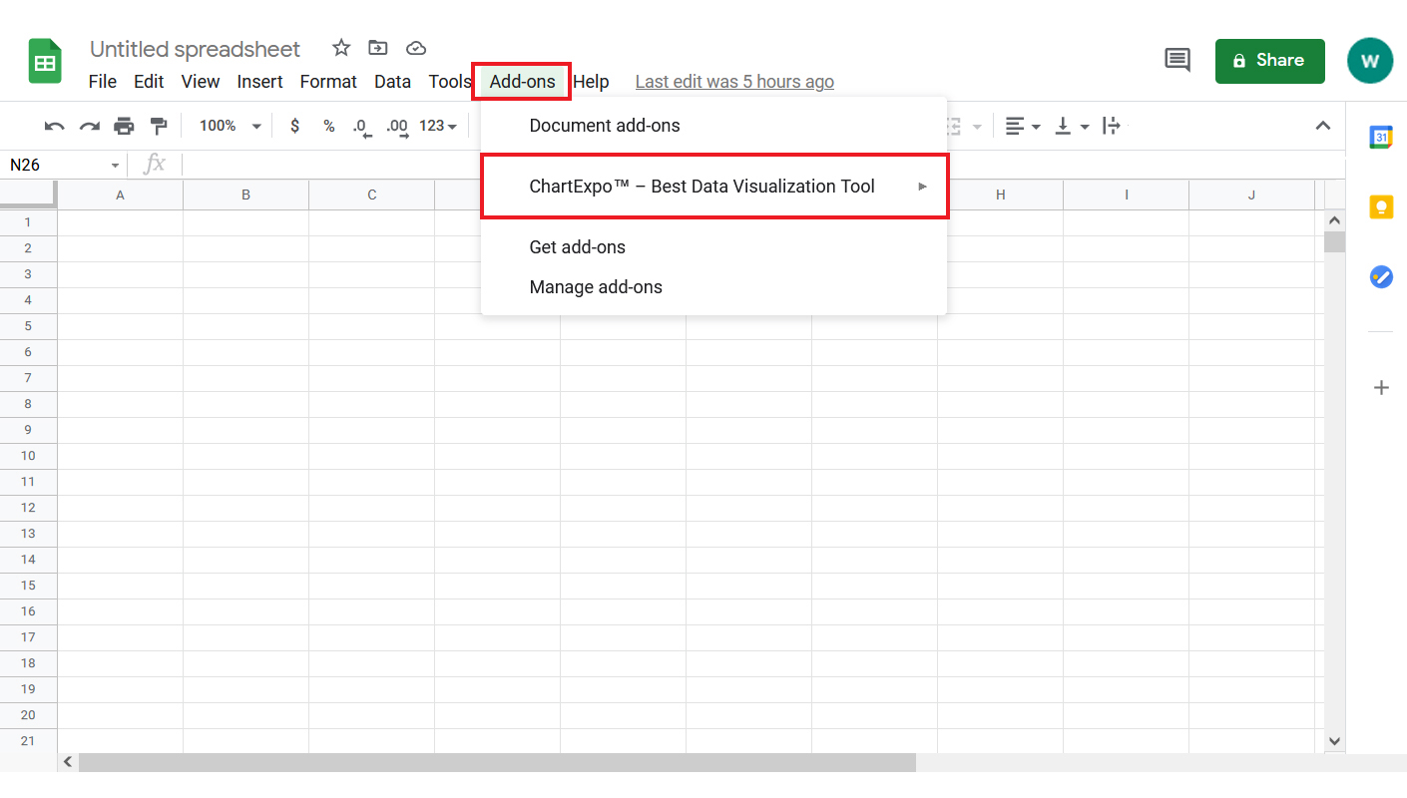The image size is (1407, 798).
Task: Click the horizontal scrollbar thumb
Action: coord(497,762)
